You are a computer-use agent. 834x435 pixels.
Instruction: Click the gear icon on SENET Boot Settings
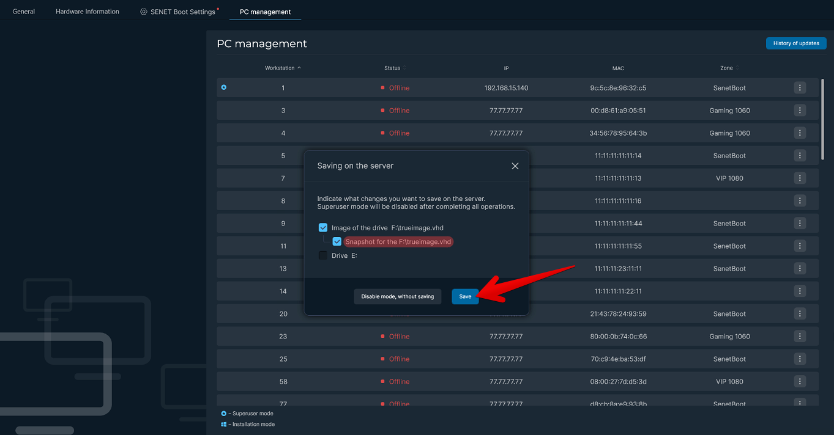pos(144,12)
